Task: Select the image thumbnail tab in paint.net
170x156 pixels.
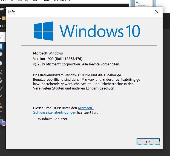Action: point(143,3)
